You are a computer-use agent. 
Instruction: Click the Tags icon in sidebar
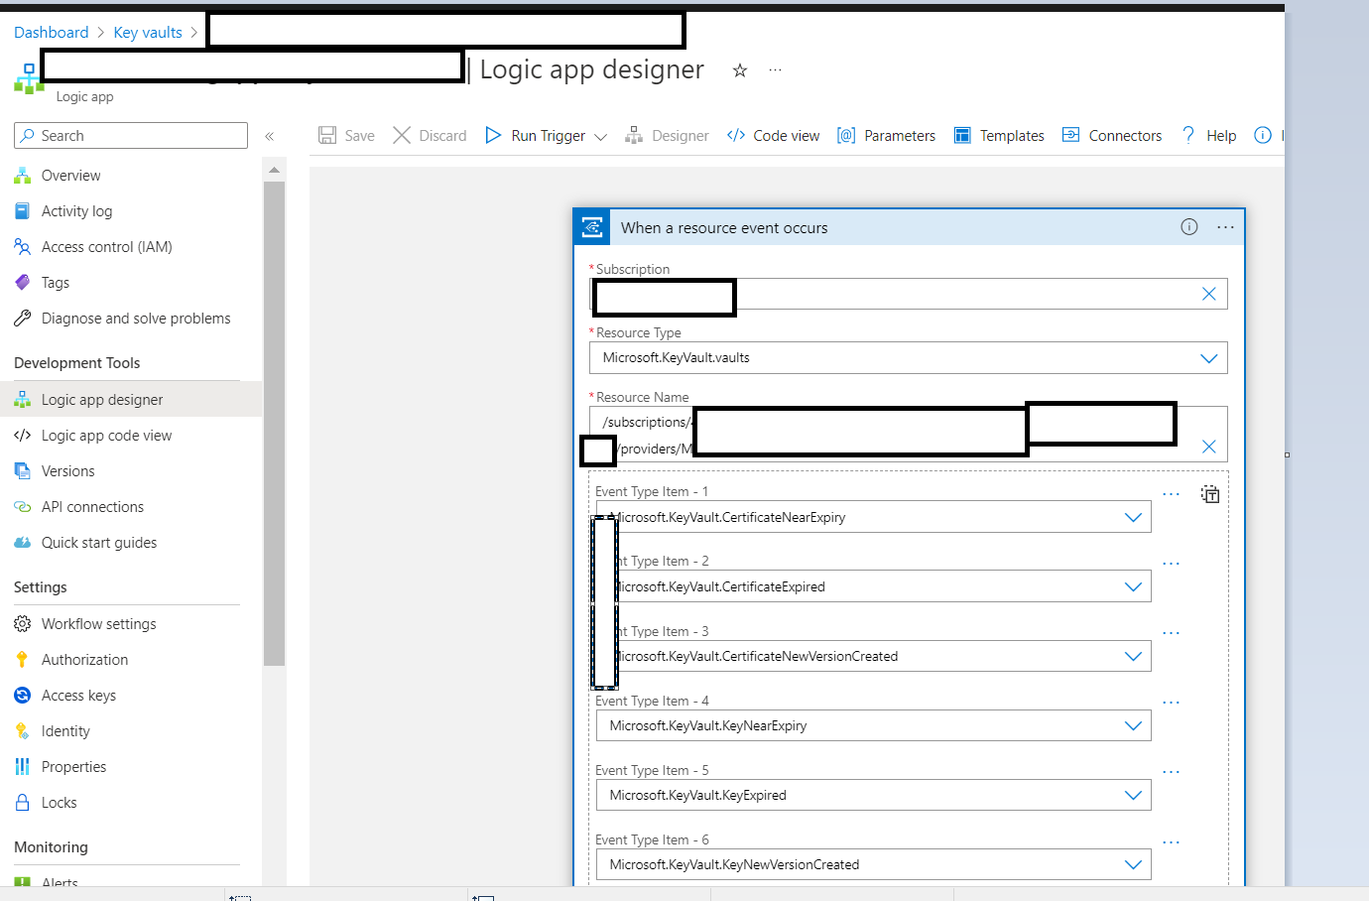pos(22,283)
